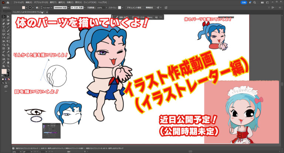Click the control bar fill swatch
Screen dimensions: 284x153
point(24,8)
